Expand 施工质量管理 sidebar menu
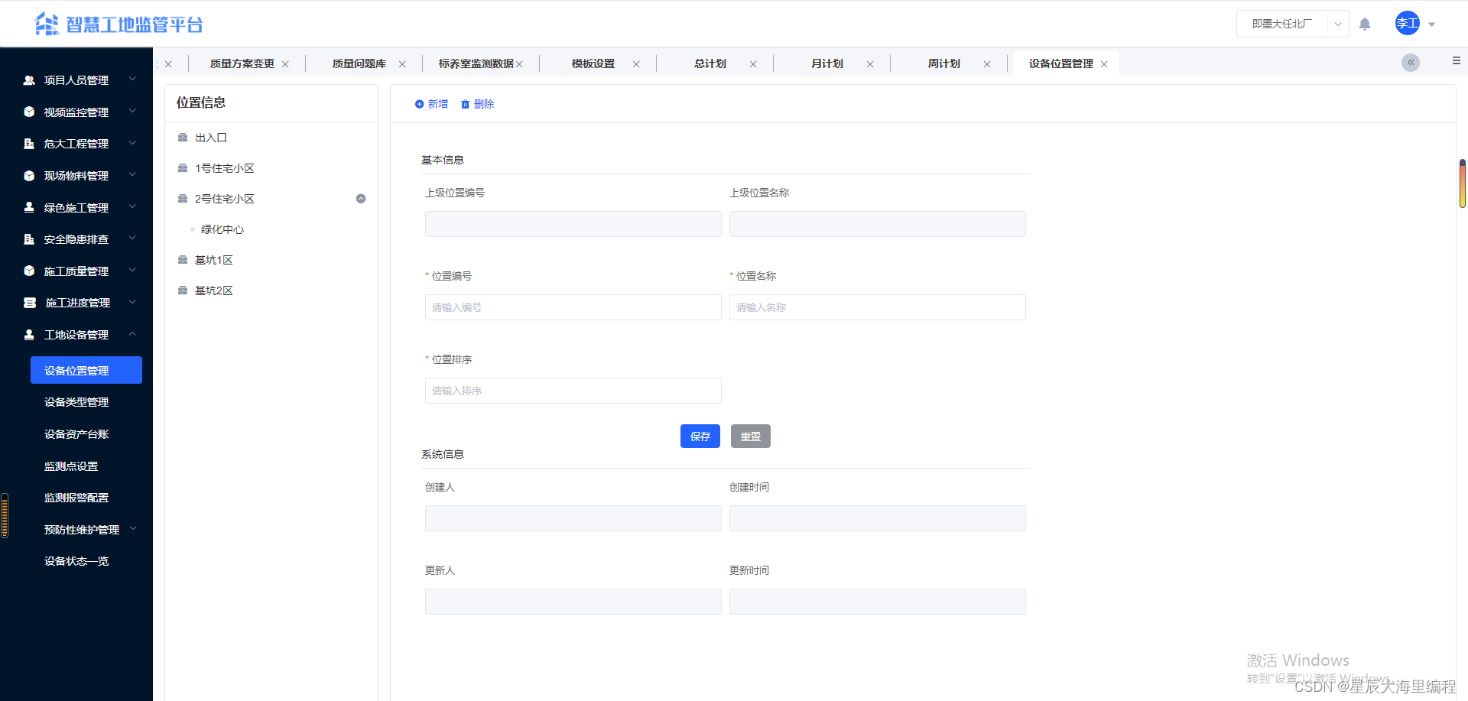 [76, 271]
